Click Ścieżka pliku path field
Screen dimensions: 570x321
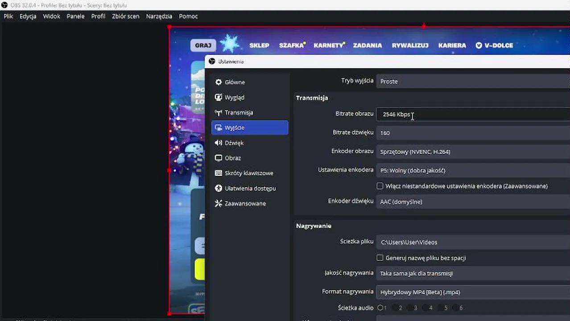click(473, 242)
